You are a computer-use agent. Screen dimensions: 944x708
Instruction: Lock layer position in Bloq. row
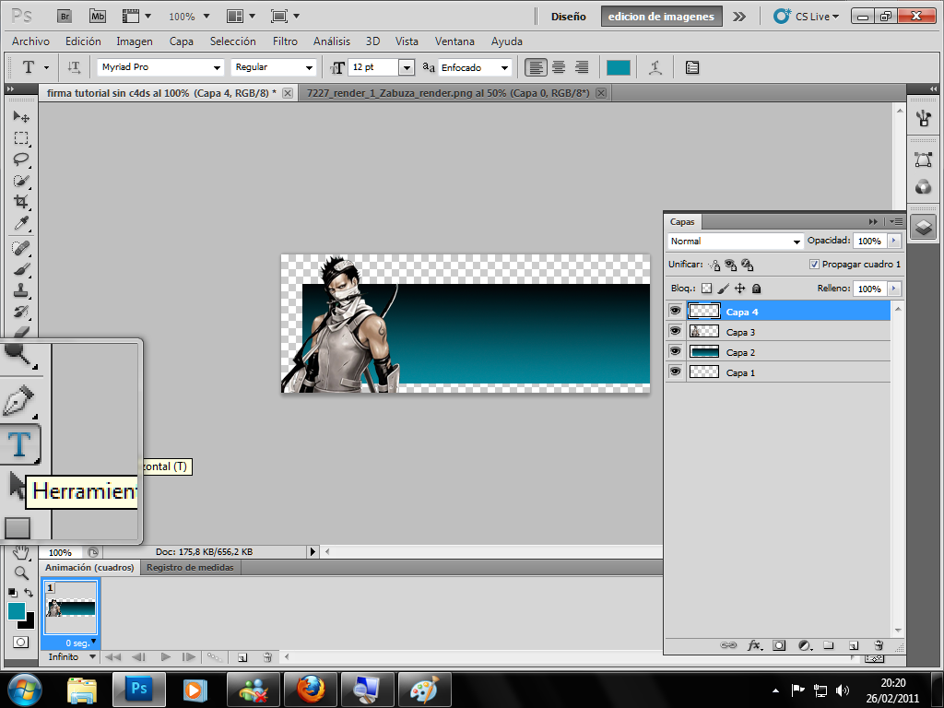(x=740, y=289)
